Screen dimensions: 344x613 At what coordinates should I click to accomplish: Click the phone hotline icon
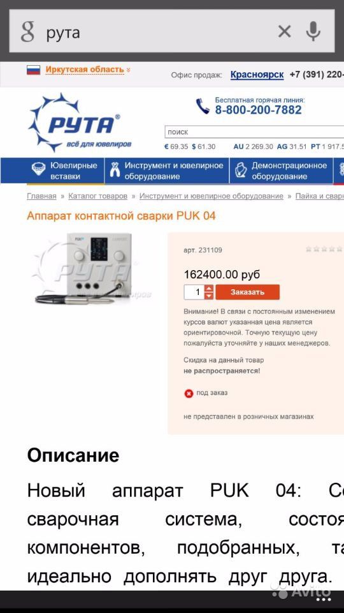point(203,106)
